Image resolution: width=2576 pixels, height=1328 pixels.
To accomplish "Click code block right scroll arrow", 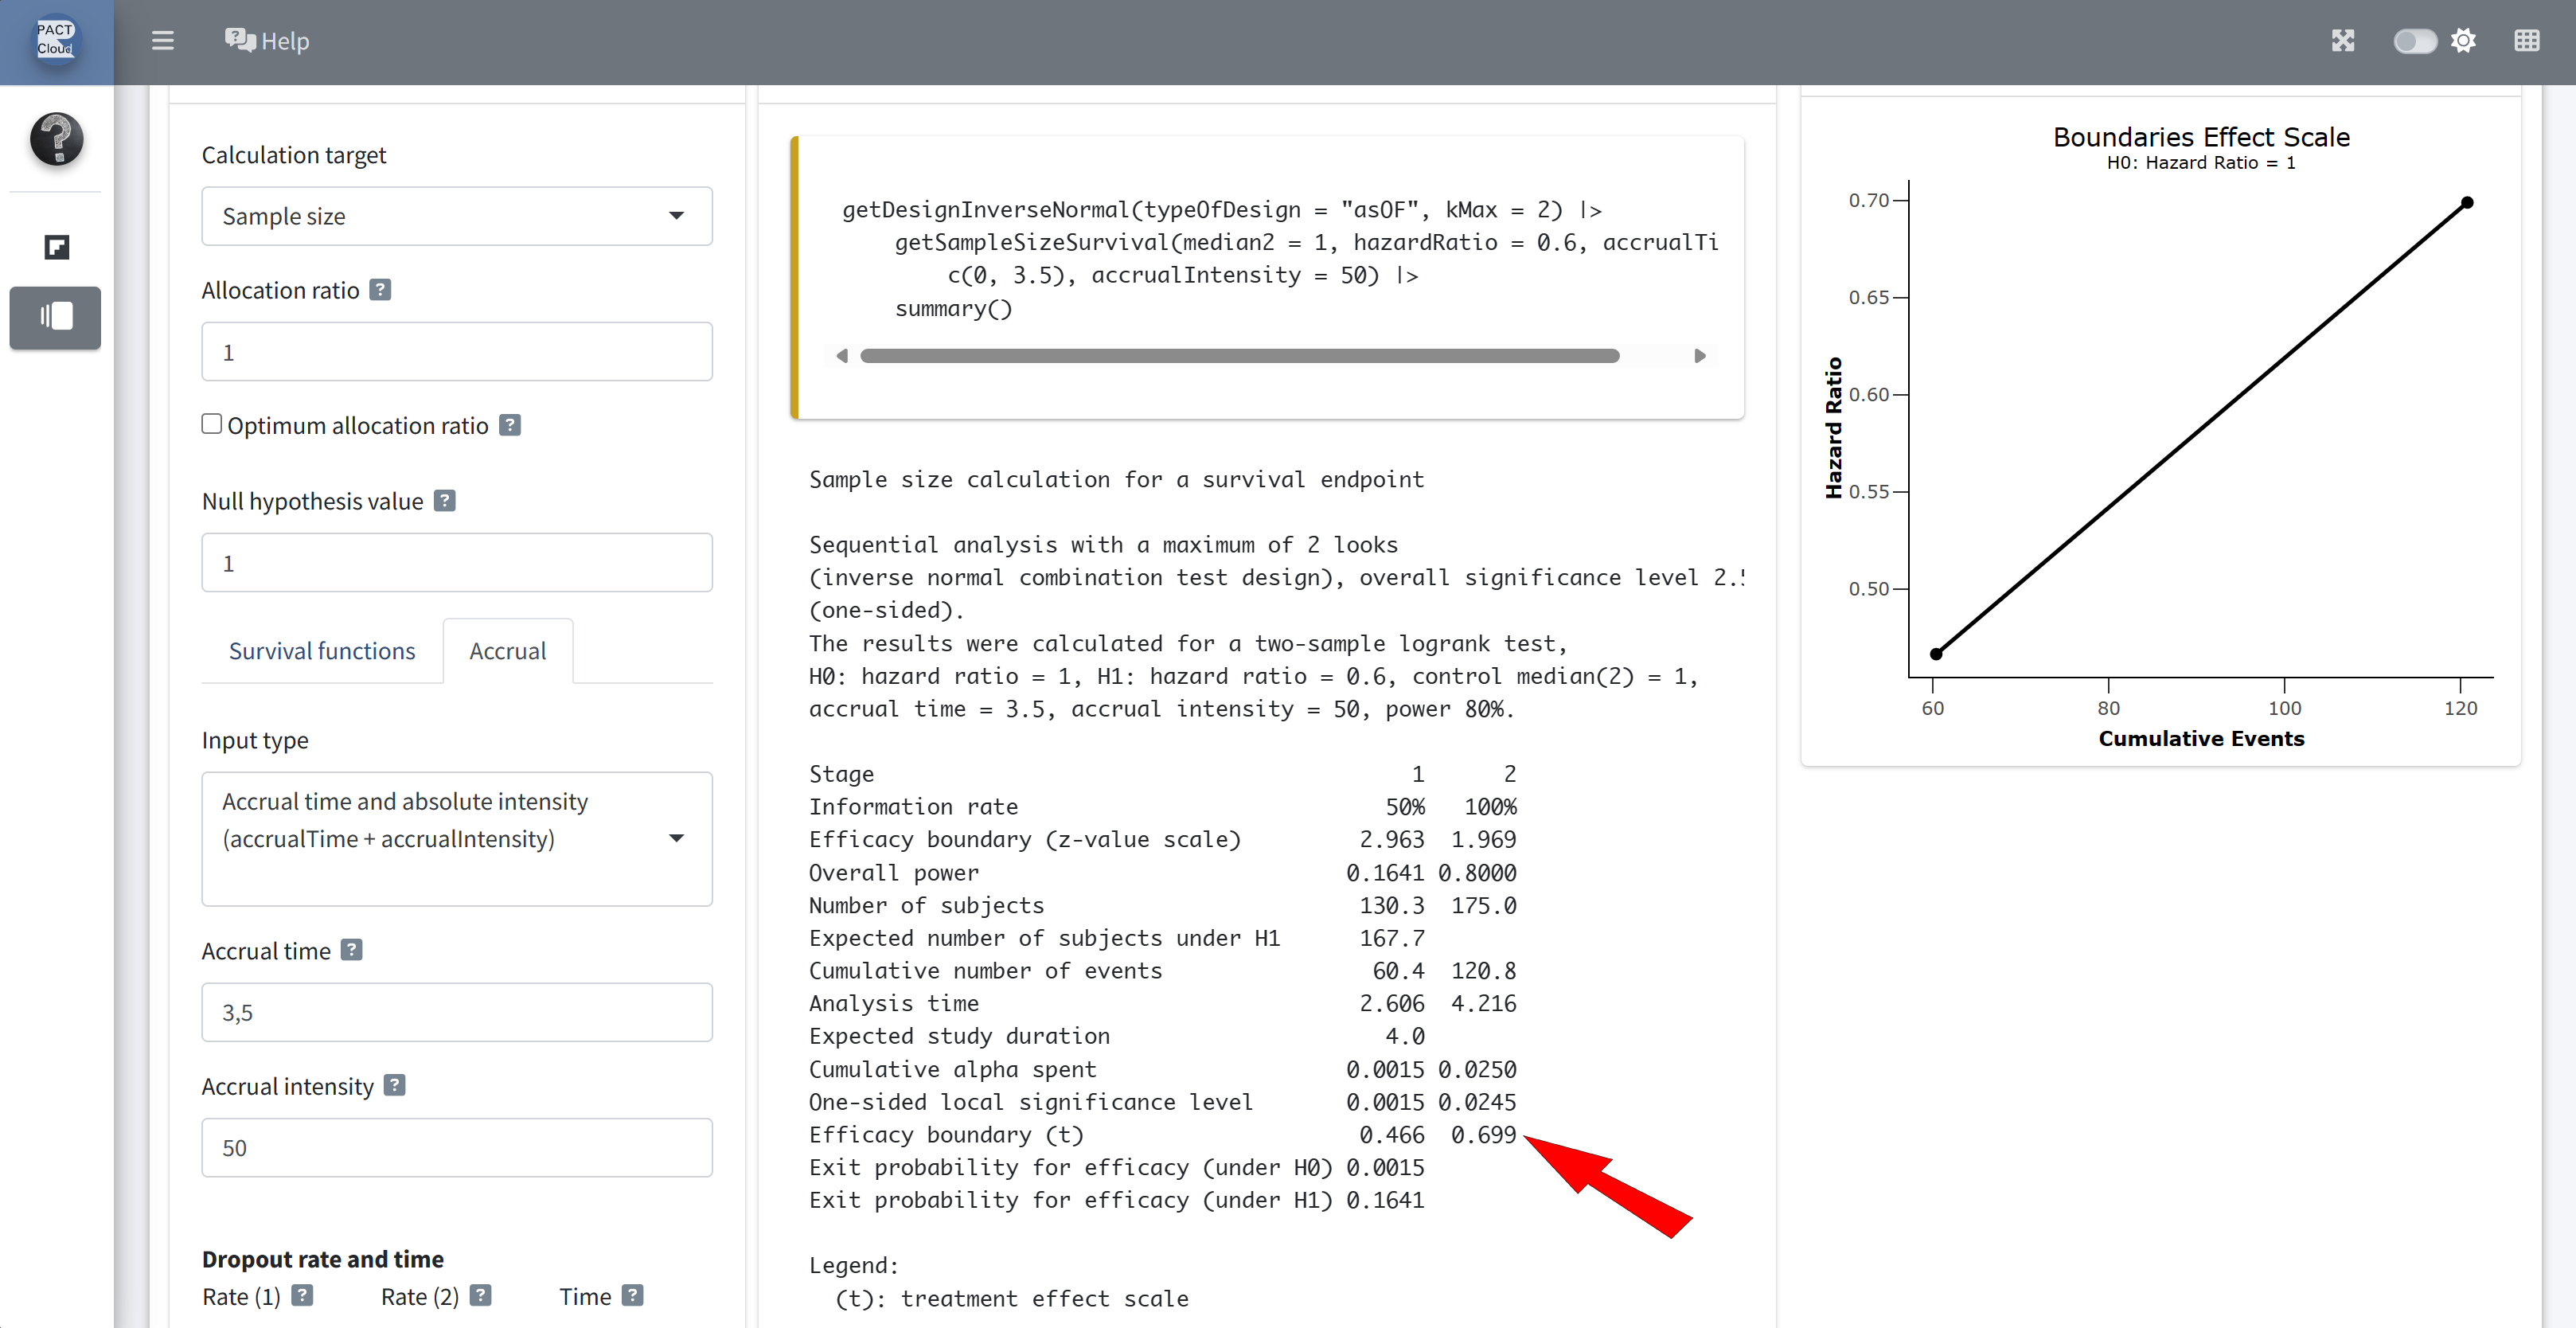I will pos(1699,356).
